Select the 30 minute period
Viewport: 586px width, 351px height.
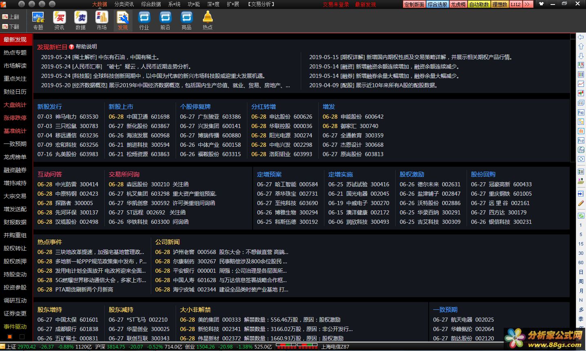[x=581, y=253]
